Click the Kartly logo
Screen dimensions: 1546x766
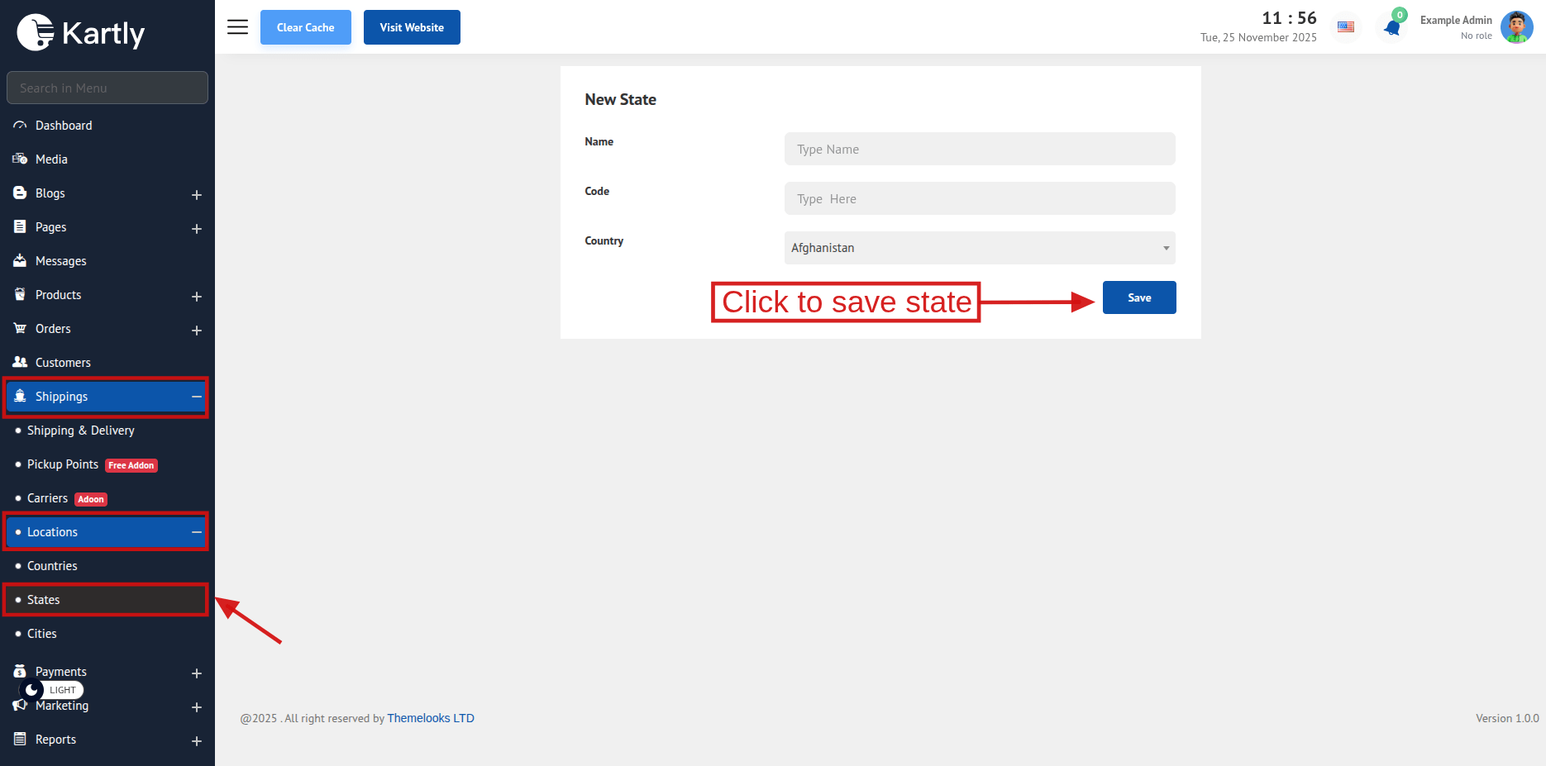(81, 33)
